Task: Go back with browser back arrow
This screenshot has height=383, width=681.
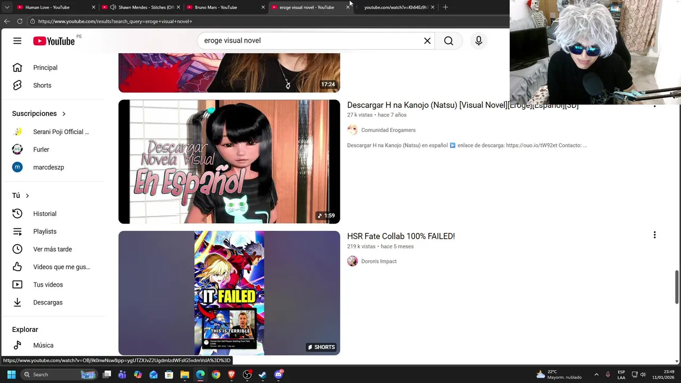Action: [x=7, y=21]
